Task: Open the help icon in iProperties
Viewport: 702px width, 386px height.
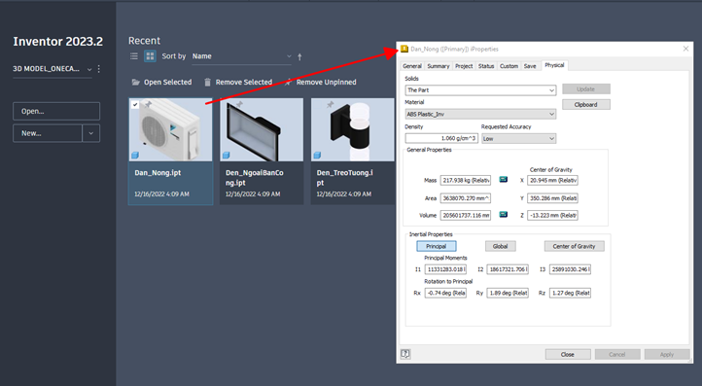Action: [x=405, y=354]
